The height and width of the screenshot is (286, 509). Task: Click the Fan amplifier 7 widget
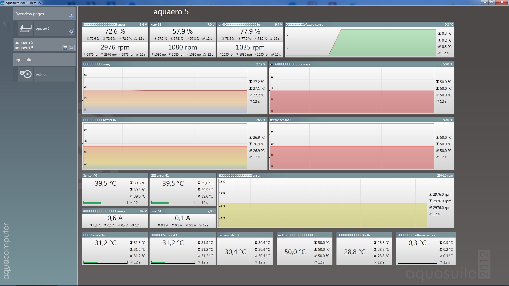click(x=245, y=249)
